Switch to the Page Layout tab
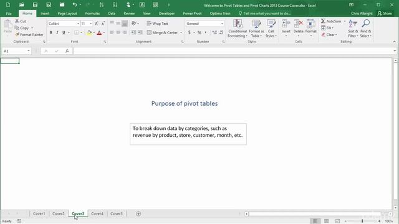The width and height of the screenshot is (399, 224). click(x=67, y=14)
